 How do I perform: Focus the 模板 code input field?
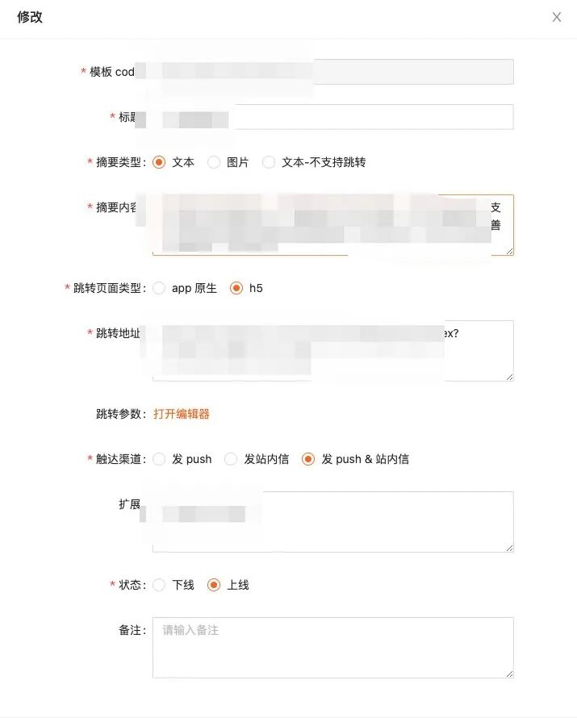click(x=333, y=72)
